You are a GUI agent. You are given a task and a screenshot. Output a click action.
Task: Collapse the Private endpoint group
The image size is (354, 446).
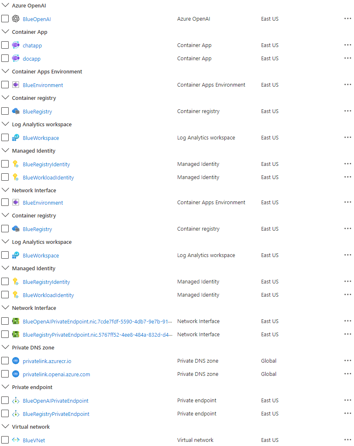pos(5,387)
